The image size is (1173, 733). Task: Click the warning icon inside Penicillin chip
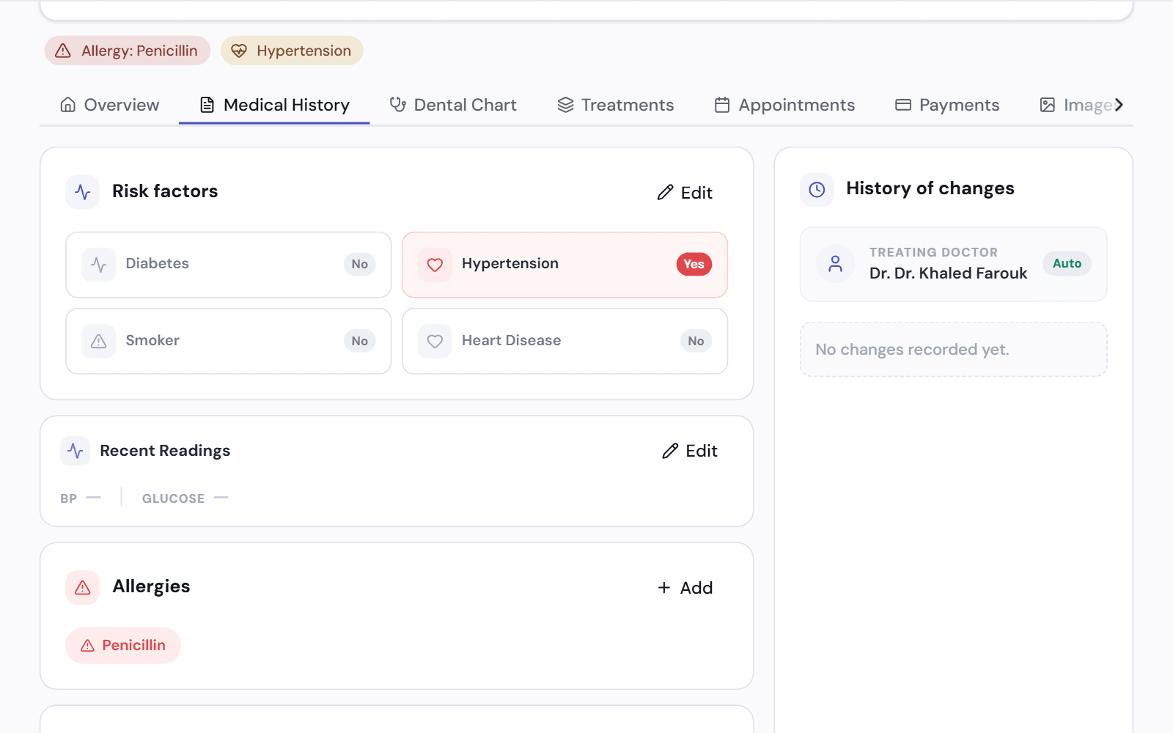tap(87, 646)
